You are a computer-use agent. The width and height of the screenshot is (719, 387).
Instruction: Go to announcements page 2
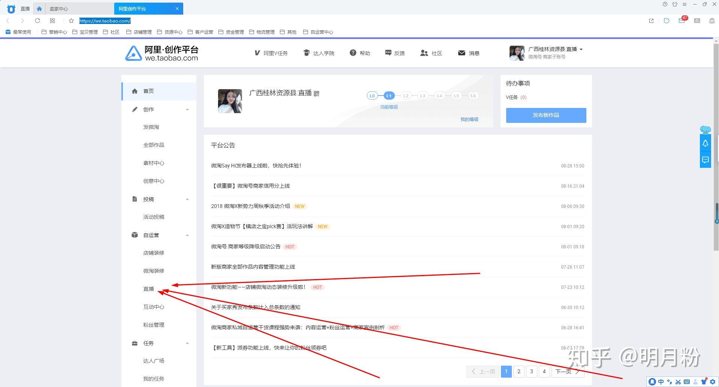click(x=519, y=371)
